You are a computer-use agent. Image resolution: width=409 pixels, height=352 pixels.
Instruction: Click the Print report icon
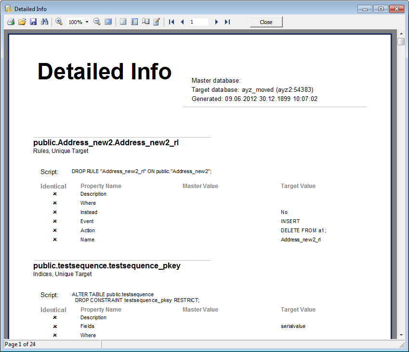(x=11, y=22)
